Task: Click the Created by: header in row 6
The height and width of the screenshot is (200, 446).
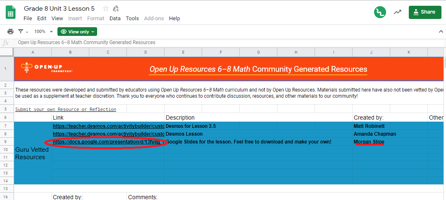Action: (x=390, y=118)
